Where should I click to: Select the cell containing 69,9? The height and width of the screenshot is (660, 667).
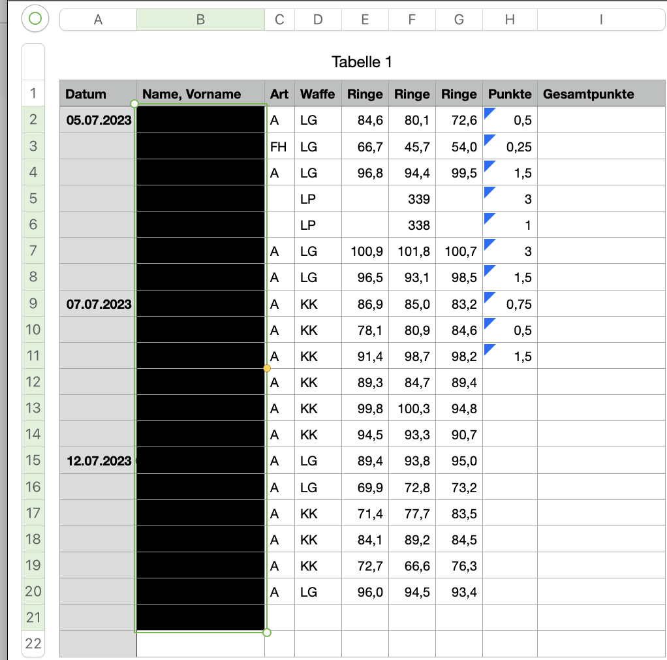tap(365, 487)
